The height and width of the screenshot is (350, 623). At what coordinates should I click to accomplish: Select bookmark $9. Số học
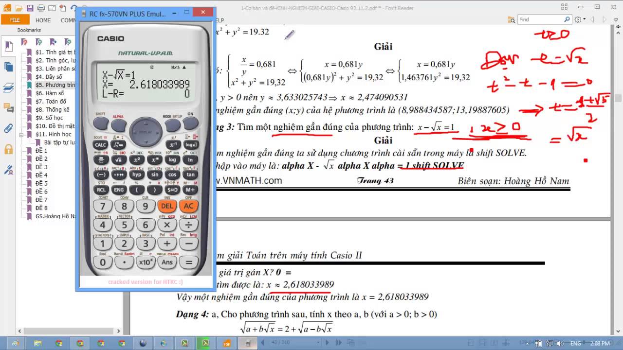[x=50, y=118]
